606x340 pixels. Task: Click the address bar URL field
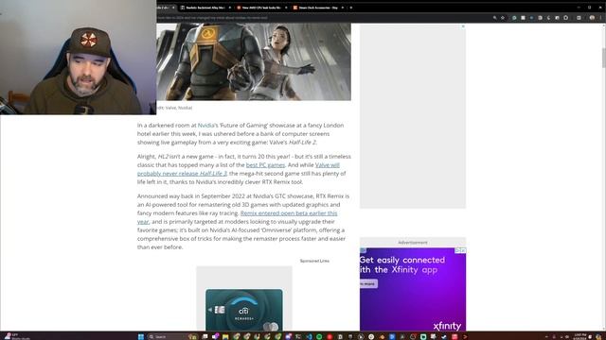(x=321, y=18)
